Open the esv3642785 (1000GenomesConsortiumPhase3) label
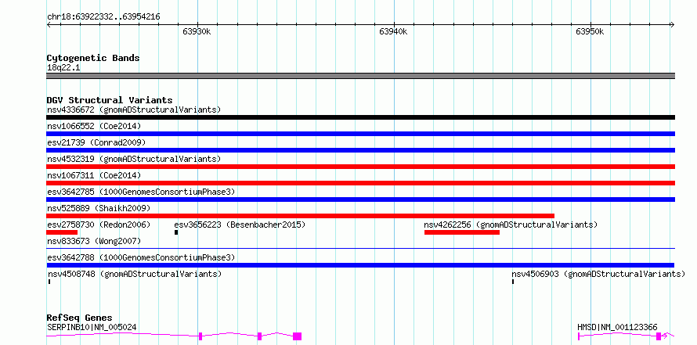 coord(141,192)
